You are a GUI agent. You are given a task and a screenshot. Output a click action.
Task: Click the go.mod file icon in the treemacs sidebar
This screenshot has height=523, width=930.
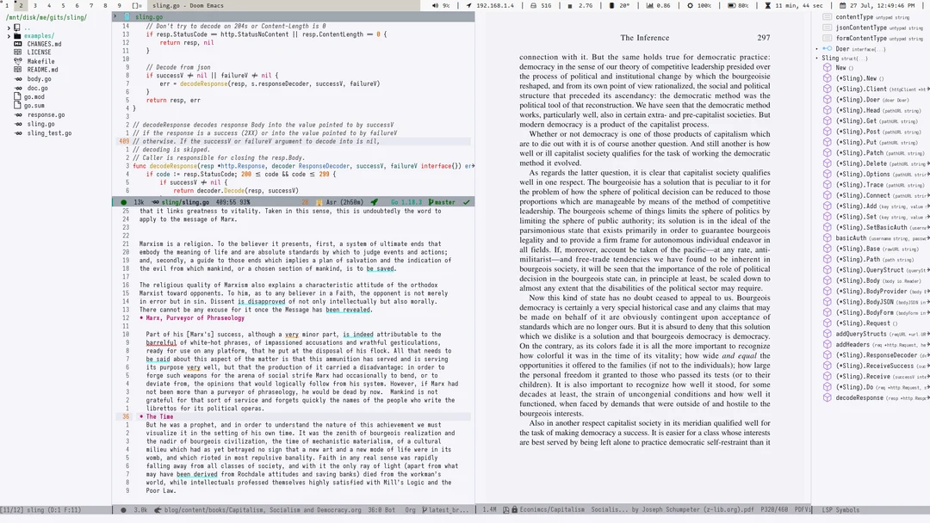(18, 96)
